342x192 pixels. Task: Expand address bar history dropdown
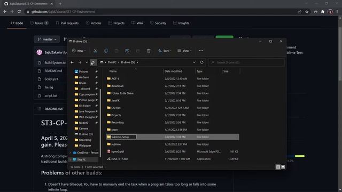[194, 62]
